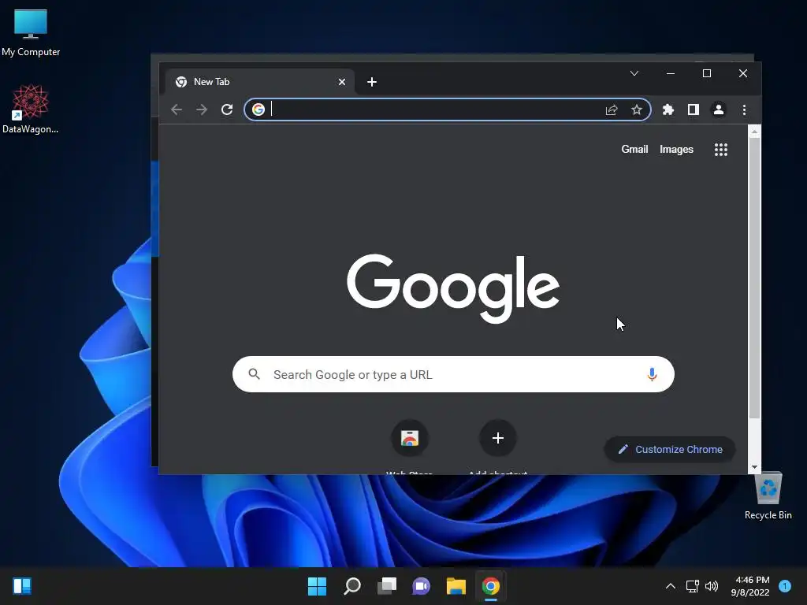
Task: Open the Chrome side panel icon
Action: [694, 109]
